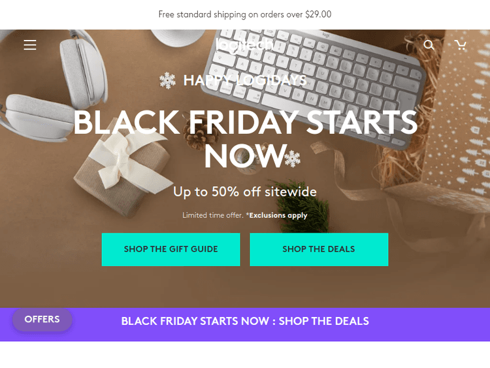Click the snowflake beside Happy Logidays

coord(167,80)
